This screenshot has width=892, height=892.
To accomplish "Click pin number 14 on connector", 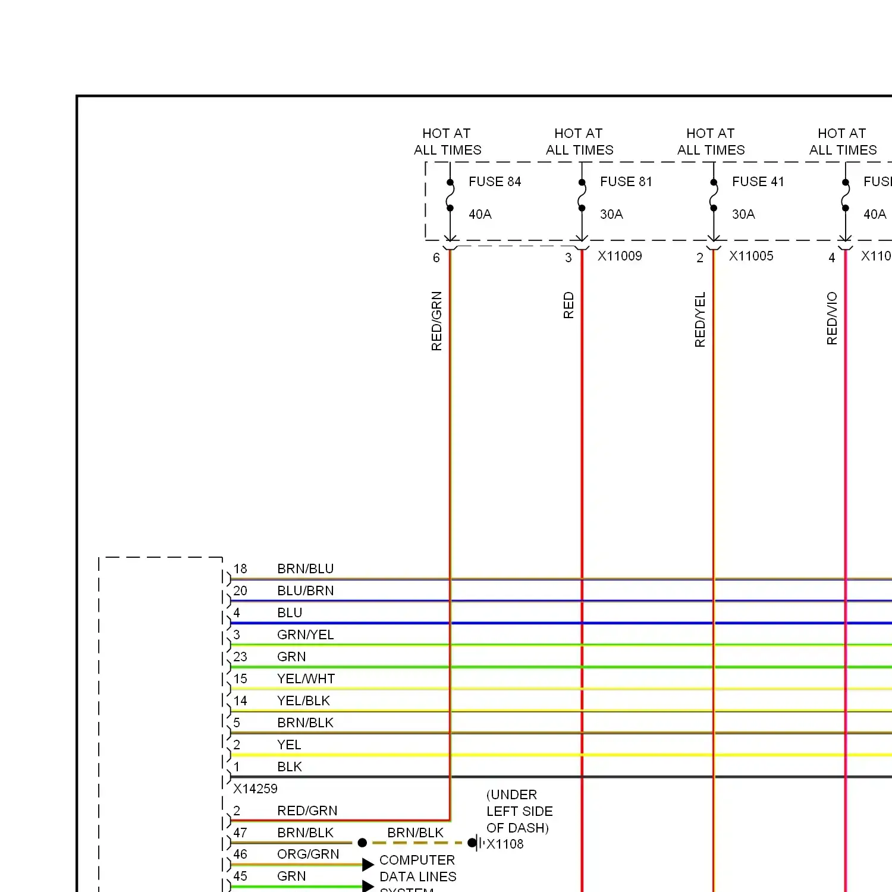I will pos(240,701).
